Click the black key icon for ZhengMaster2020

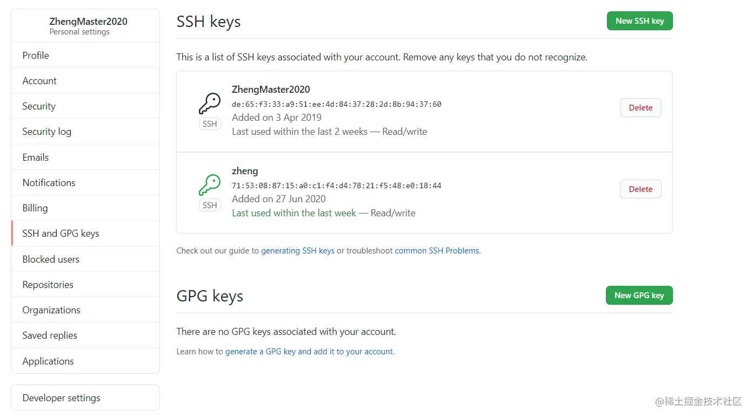click(x=210, y=104)
